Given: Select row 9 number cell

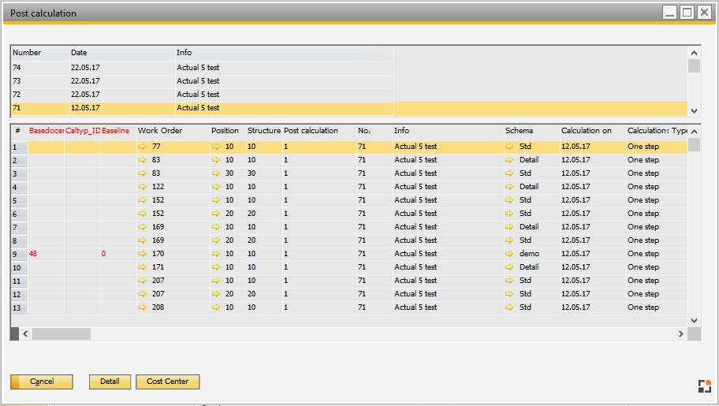Looking at the screenshot, I should coord(17,254).
